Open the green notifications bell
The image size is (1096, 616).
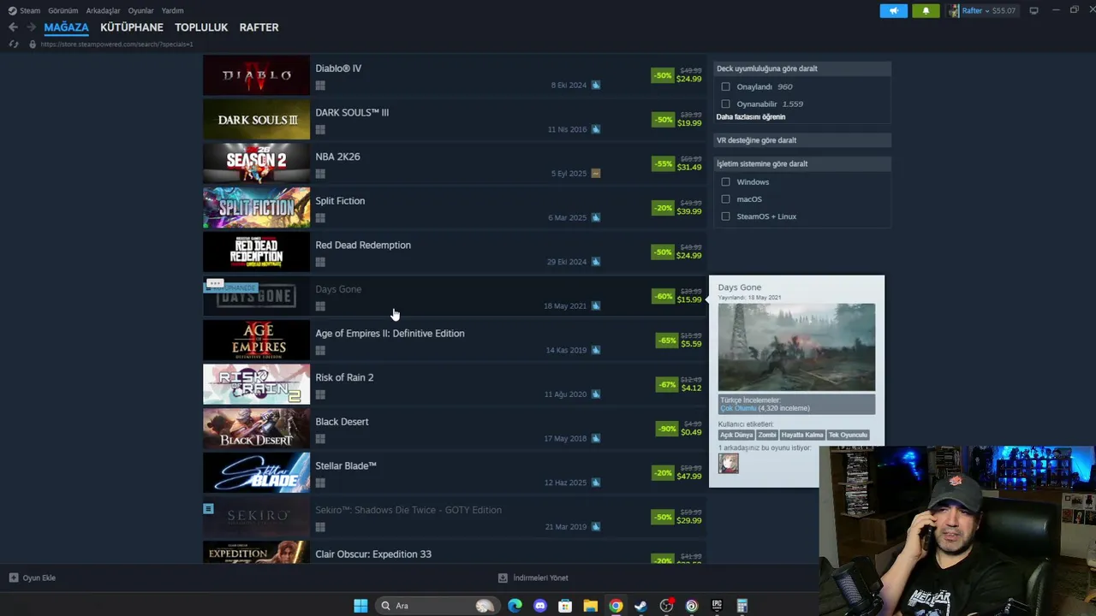click(926, 10)
